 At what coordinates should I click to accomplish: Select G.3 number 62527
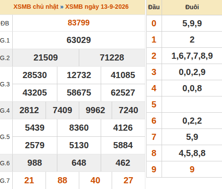tap(123, 93)
